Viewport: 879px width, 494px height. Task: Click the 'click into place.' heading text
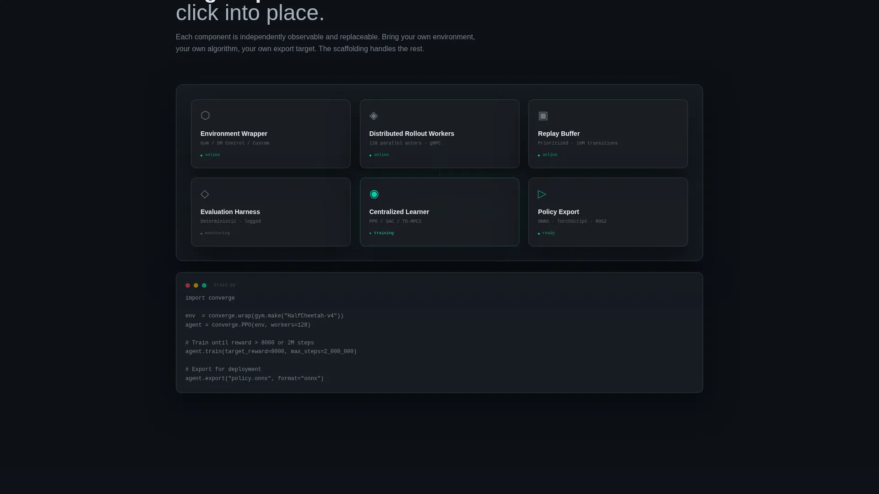[250, 13]
